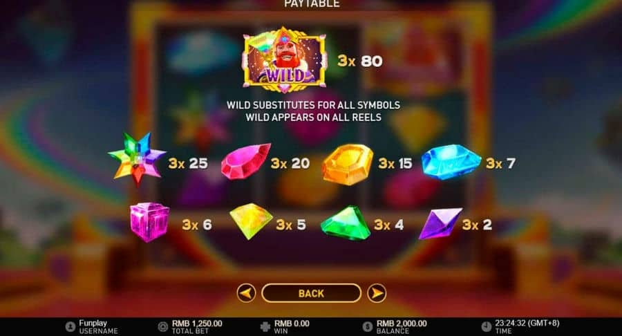Image resolution: width=622 pixels, height=336 pixels.
Task: Select the green triangle gem
Action: tap(346, 223)
